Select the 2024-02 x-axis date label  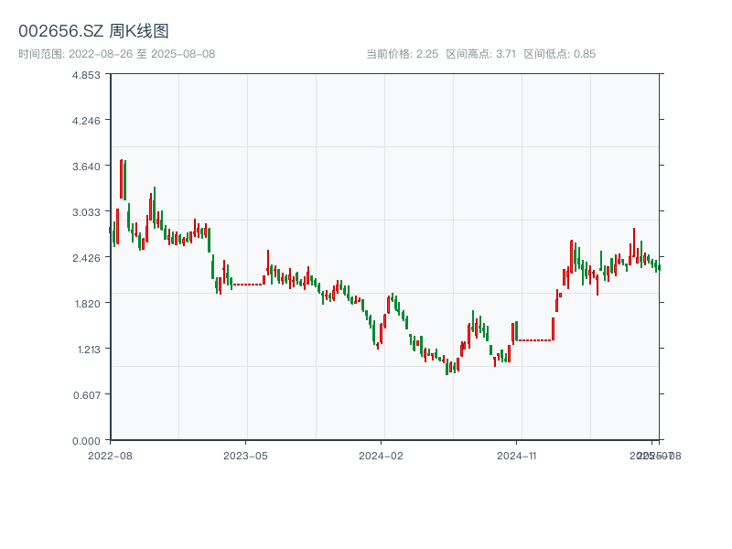click(381, 455)
